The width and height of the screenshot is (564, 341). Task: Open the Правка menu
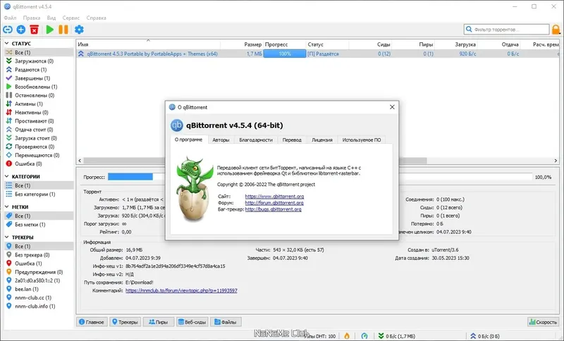coord(32,18)
